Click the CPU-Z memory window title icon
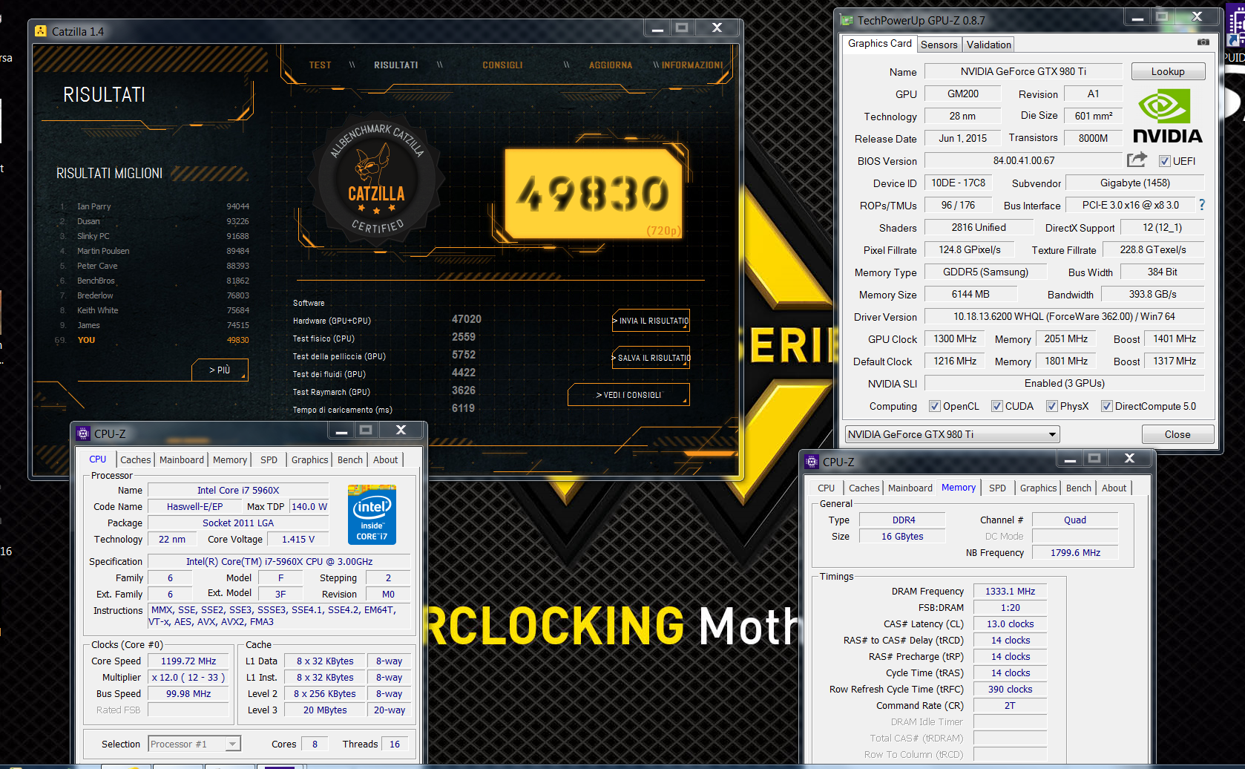The height and width of the screenshot is (769, 1245). coord(812,462)
